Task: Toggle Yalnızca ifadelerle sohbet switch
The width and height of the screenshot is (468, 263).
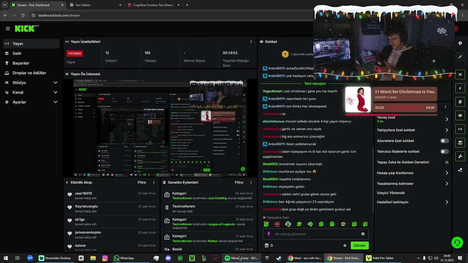Action: tap(445, 151)
